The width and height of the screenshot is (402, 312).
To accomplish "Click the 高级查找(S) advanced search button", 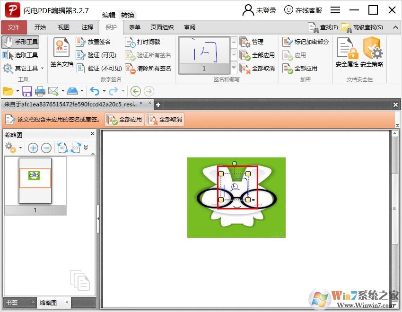I will pos(362,27).
